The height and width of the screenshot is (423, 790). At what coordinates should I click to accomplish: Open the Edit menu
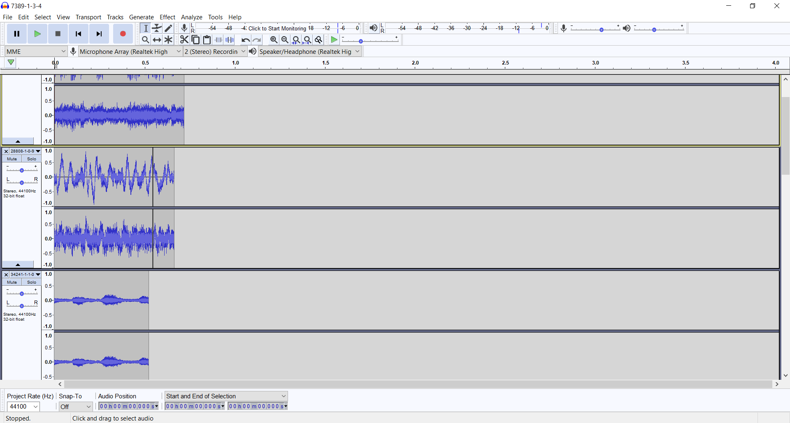[x=23, y=17]
